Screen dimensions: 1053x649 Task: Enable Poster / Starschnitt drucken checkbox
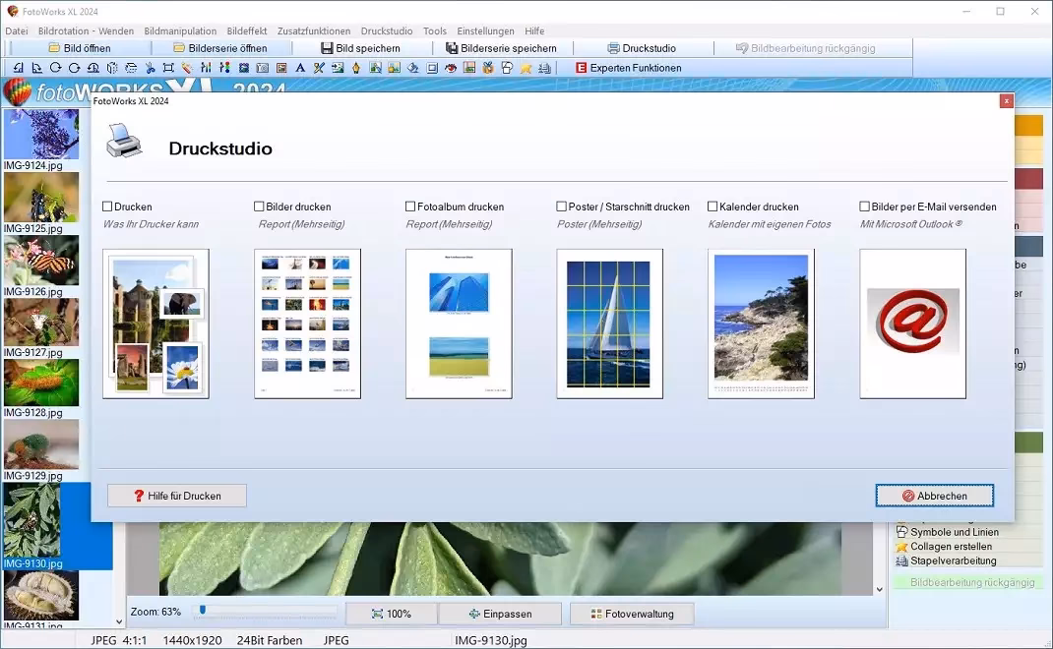tap(561, 206)
